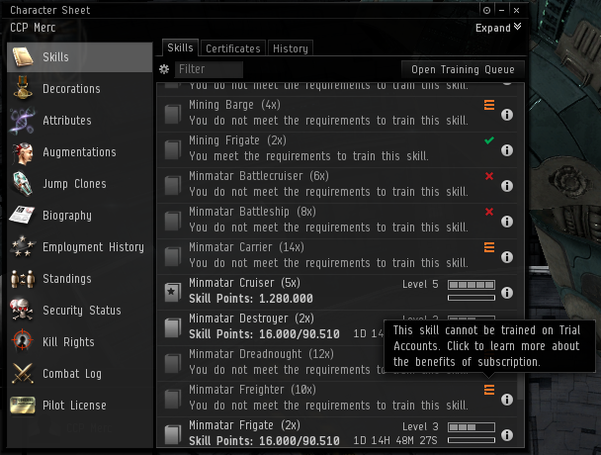The width and height of the screenshot is (601, 455).
Task: Click red X on Minmatar Battlecruiser
Action: (x=489, y=176)
